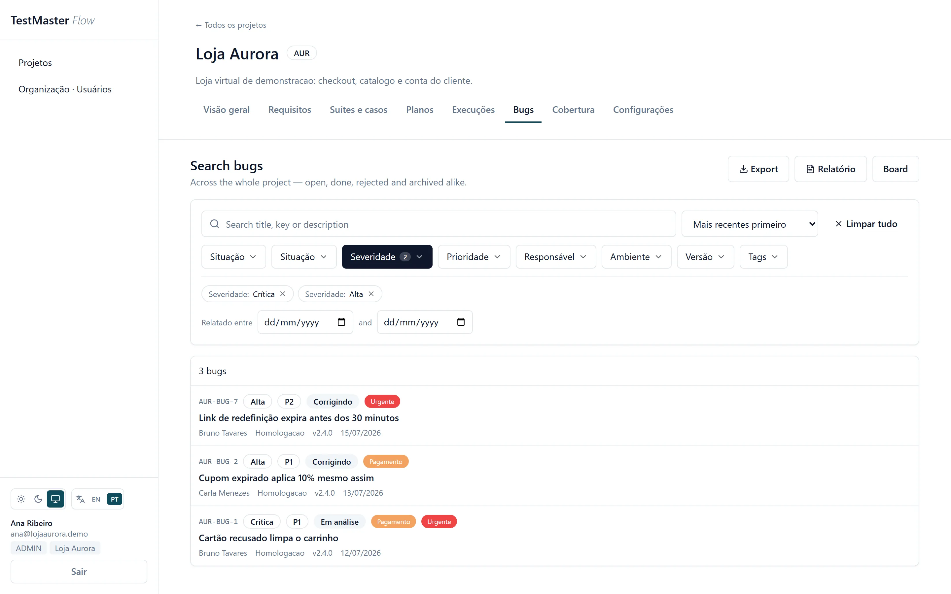Click the Sair logout button
951x594 pixels.
point(79,571)
